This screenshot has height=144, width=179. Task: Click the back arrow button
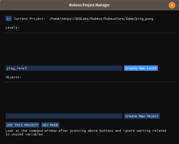coord(9,19)
